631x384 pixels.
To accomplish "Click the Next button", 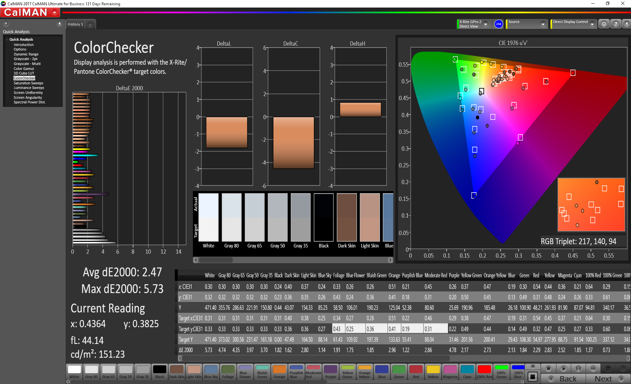I will click(607, 379).
